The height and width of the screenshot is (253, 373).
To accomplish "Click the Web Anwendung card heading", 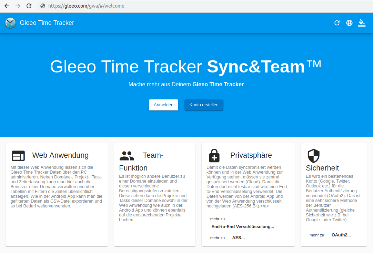I will (x=60, y=155).
